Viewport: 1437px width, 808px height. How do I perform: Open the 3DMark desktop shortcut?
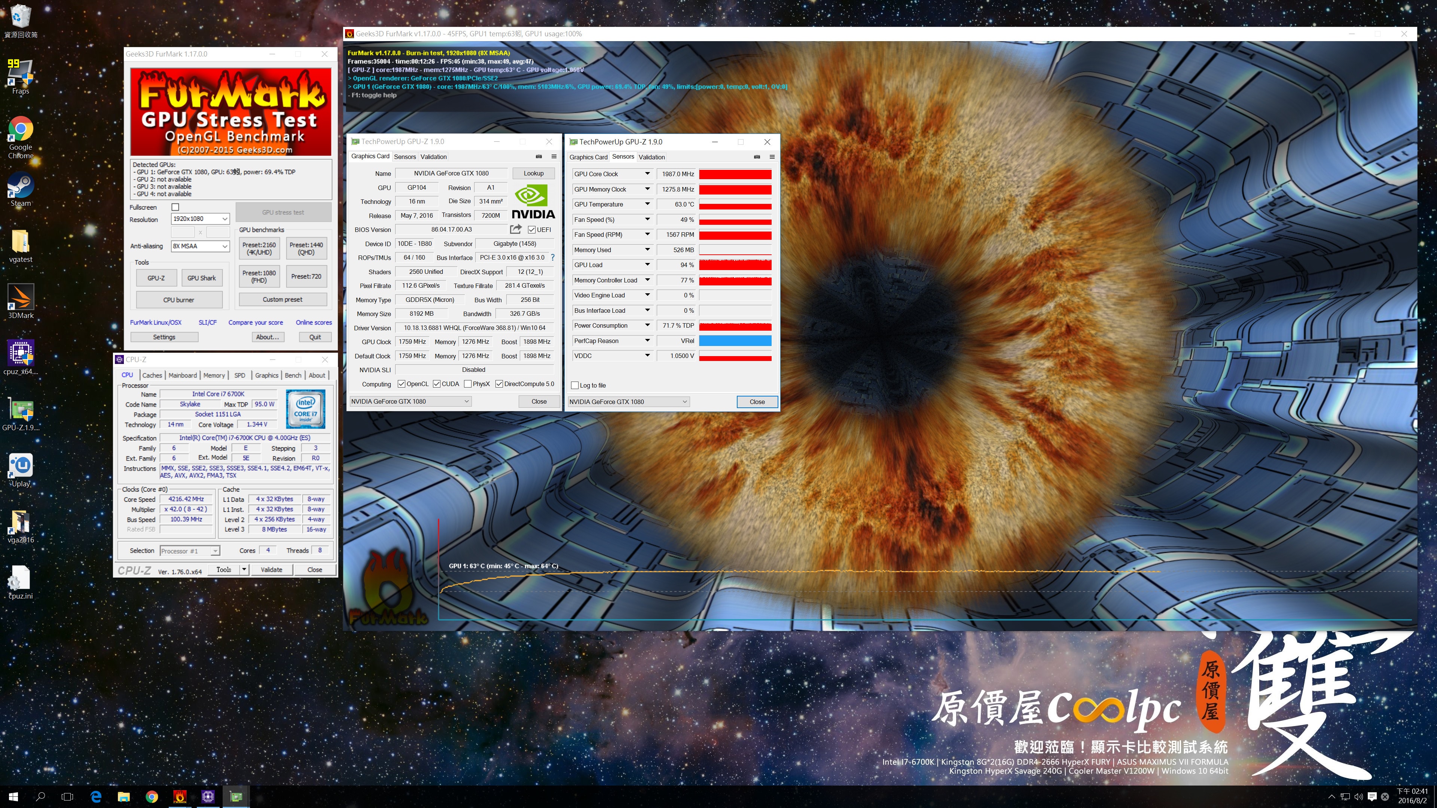[x=21, y=301]
